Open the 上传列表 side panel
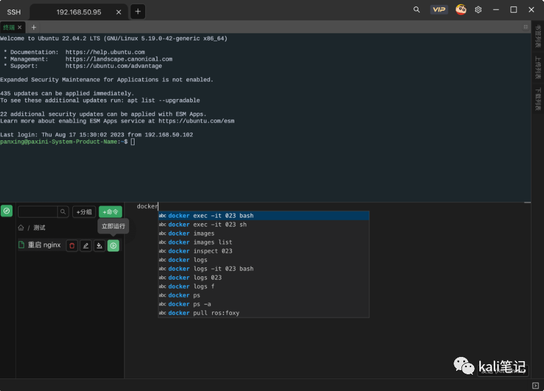Screen dimensions: 544x391 coord(538,67)
